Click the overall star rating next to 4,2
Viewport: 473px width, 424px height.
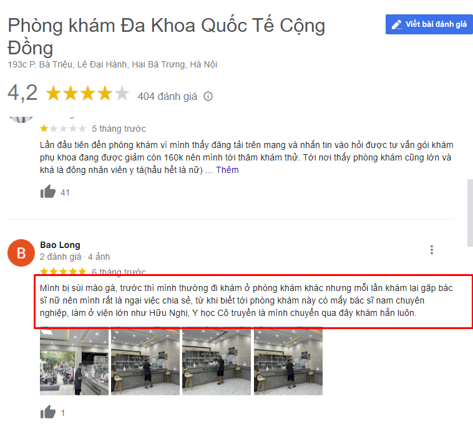tap(87, 93)
